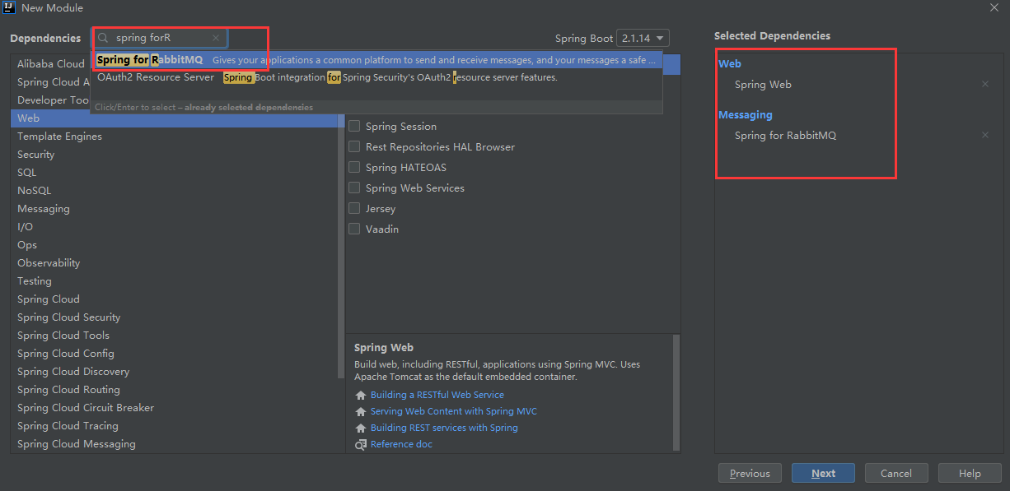Select Spring Web in Selected Dependencies

click(763, 85)
